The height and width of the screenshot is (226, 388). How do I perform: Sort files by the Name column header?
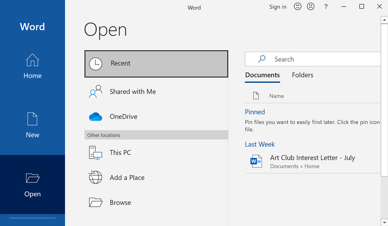point(276,96)
